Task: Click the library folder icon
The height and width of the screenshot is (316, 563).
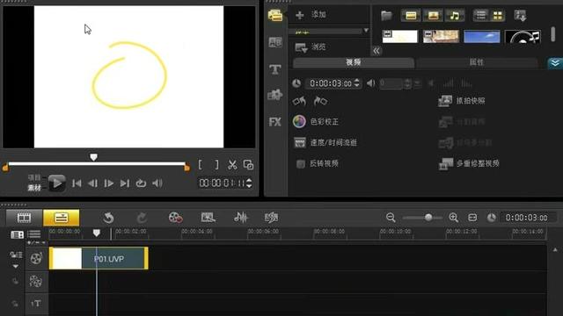Action: point(386,16)
